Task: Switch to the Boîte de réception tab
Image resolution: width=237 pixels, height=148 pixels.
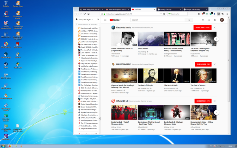Action: click(x=118, y=9)
